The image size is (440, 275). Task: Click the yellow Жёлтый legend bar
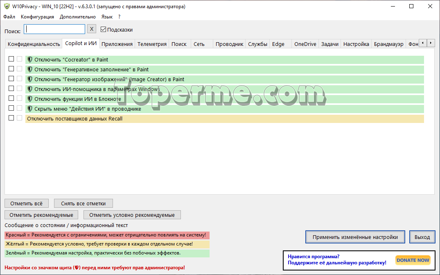107,244
